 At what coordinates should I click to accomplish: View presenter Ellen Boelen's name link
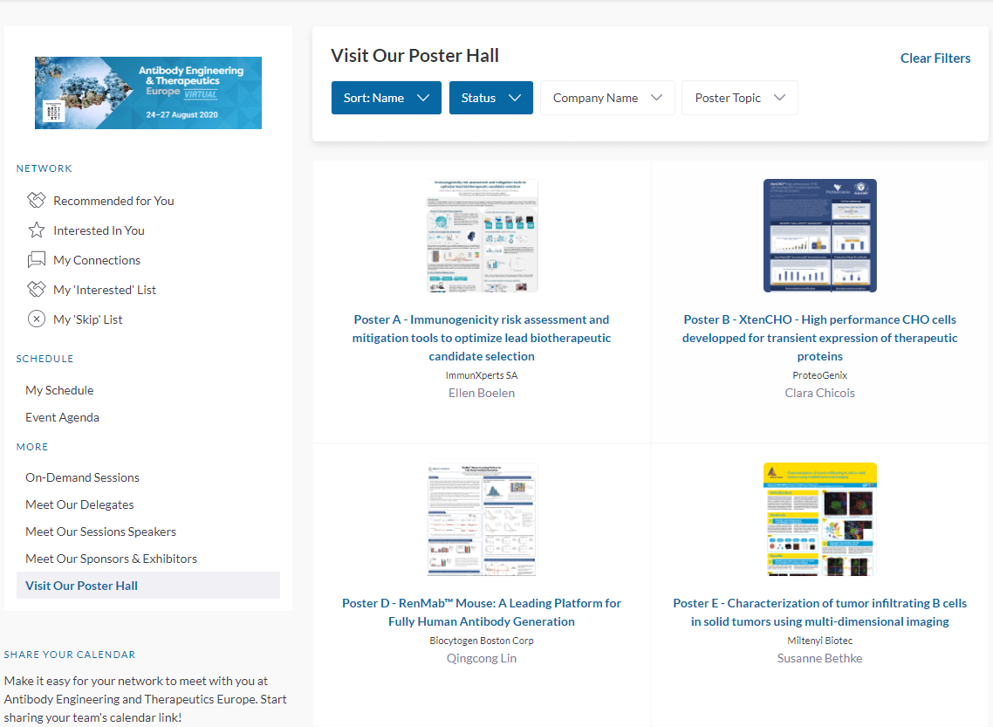click(481, 393)
